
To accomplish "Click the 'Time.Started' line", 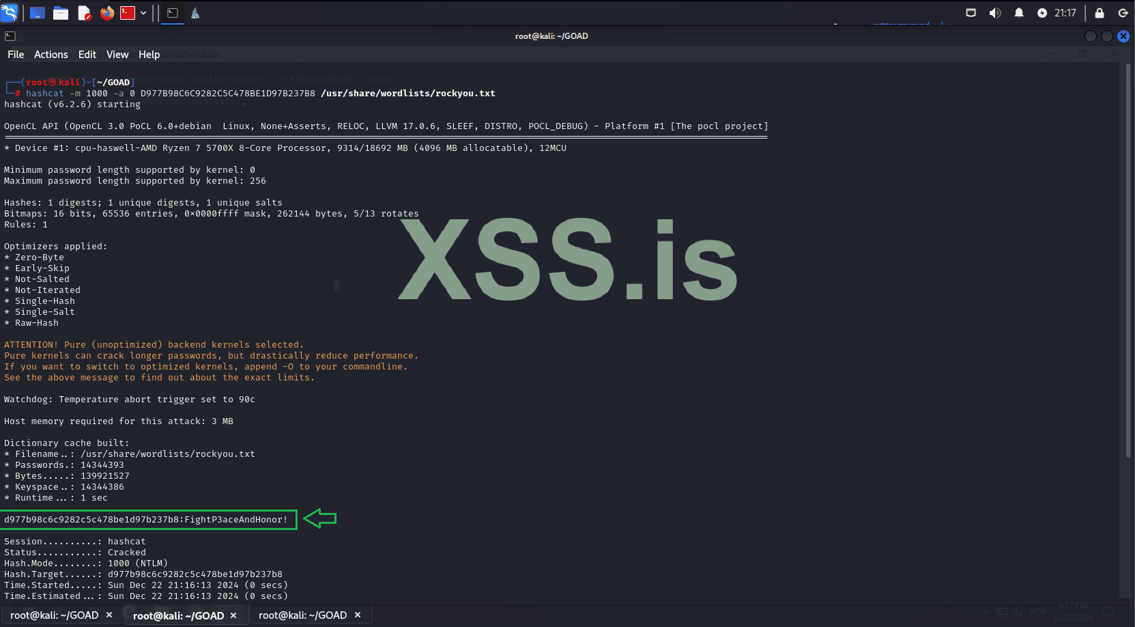I will (146, 585).
